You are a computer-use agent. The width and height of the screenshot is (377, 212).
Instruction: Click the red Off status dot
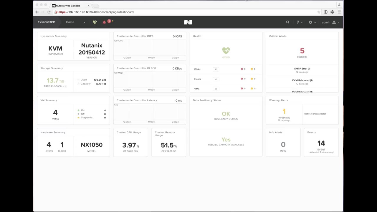pos(78,114)
